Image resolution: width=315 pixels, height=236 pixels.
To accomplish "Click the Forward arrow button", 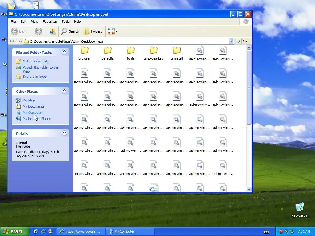I will (38, 31).
